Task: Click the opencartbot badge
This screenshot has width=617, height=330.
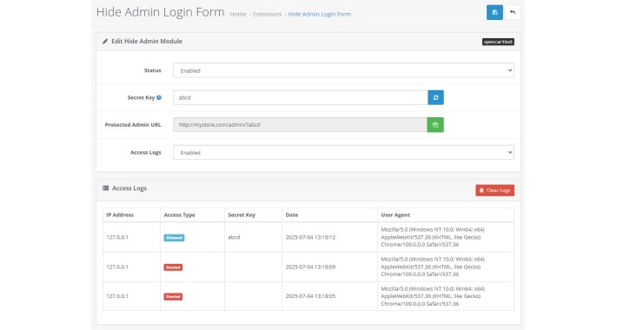Action: click(498, 42)
